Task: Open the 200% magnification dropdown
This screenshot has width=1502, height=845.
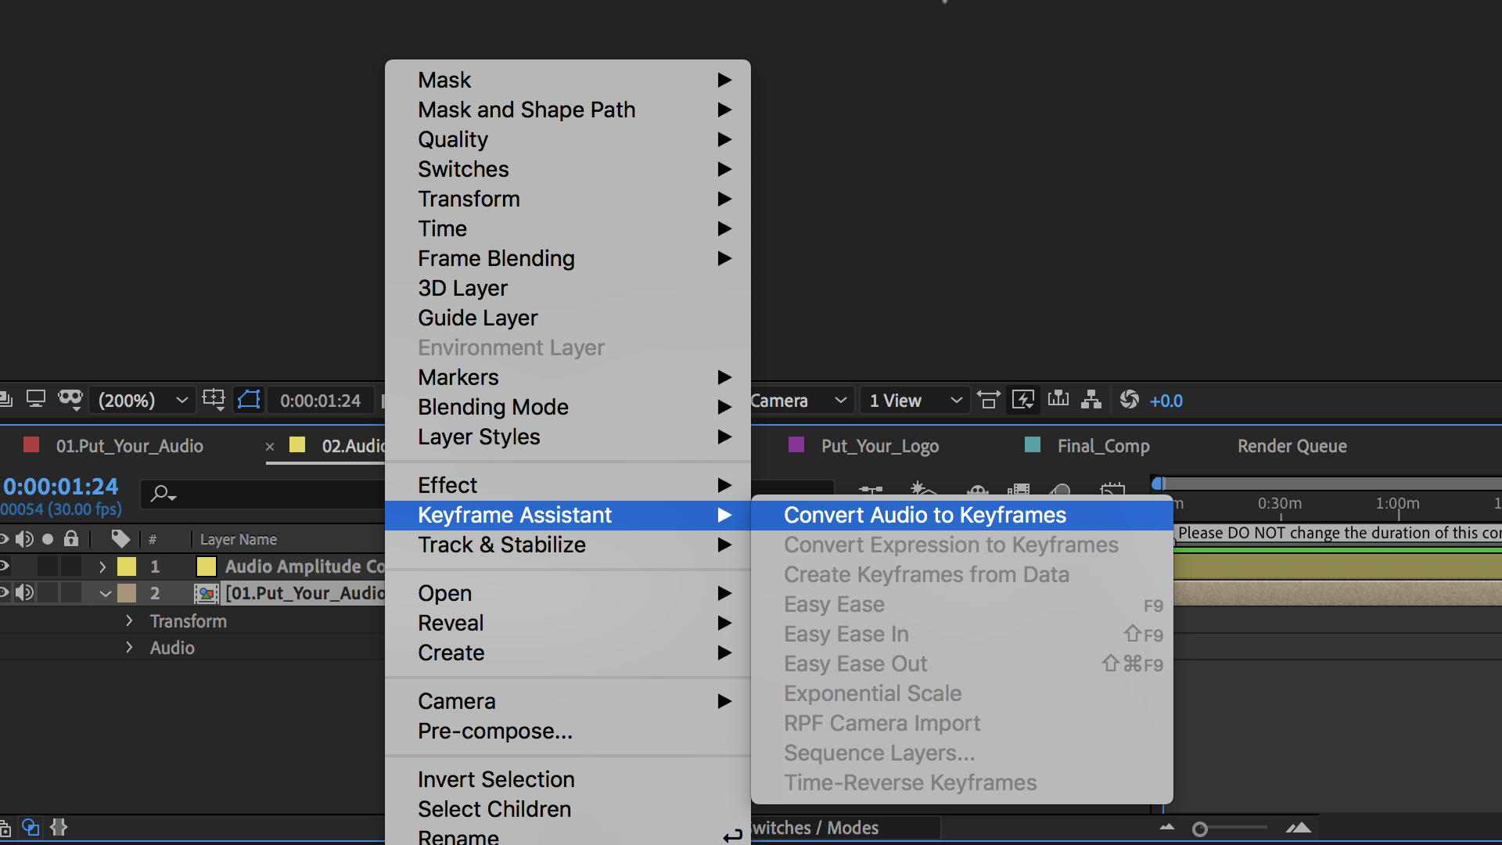Action: 141,400
